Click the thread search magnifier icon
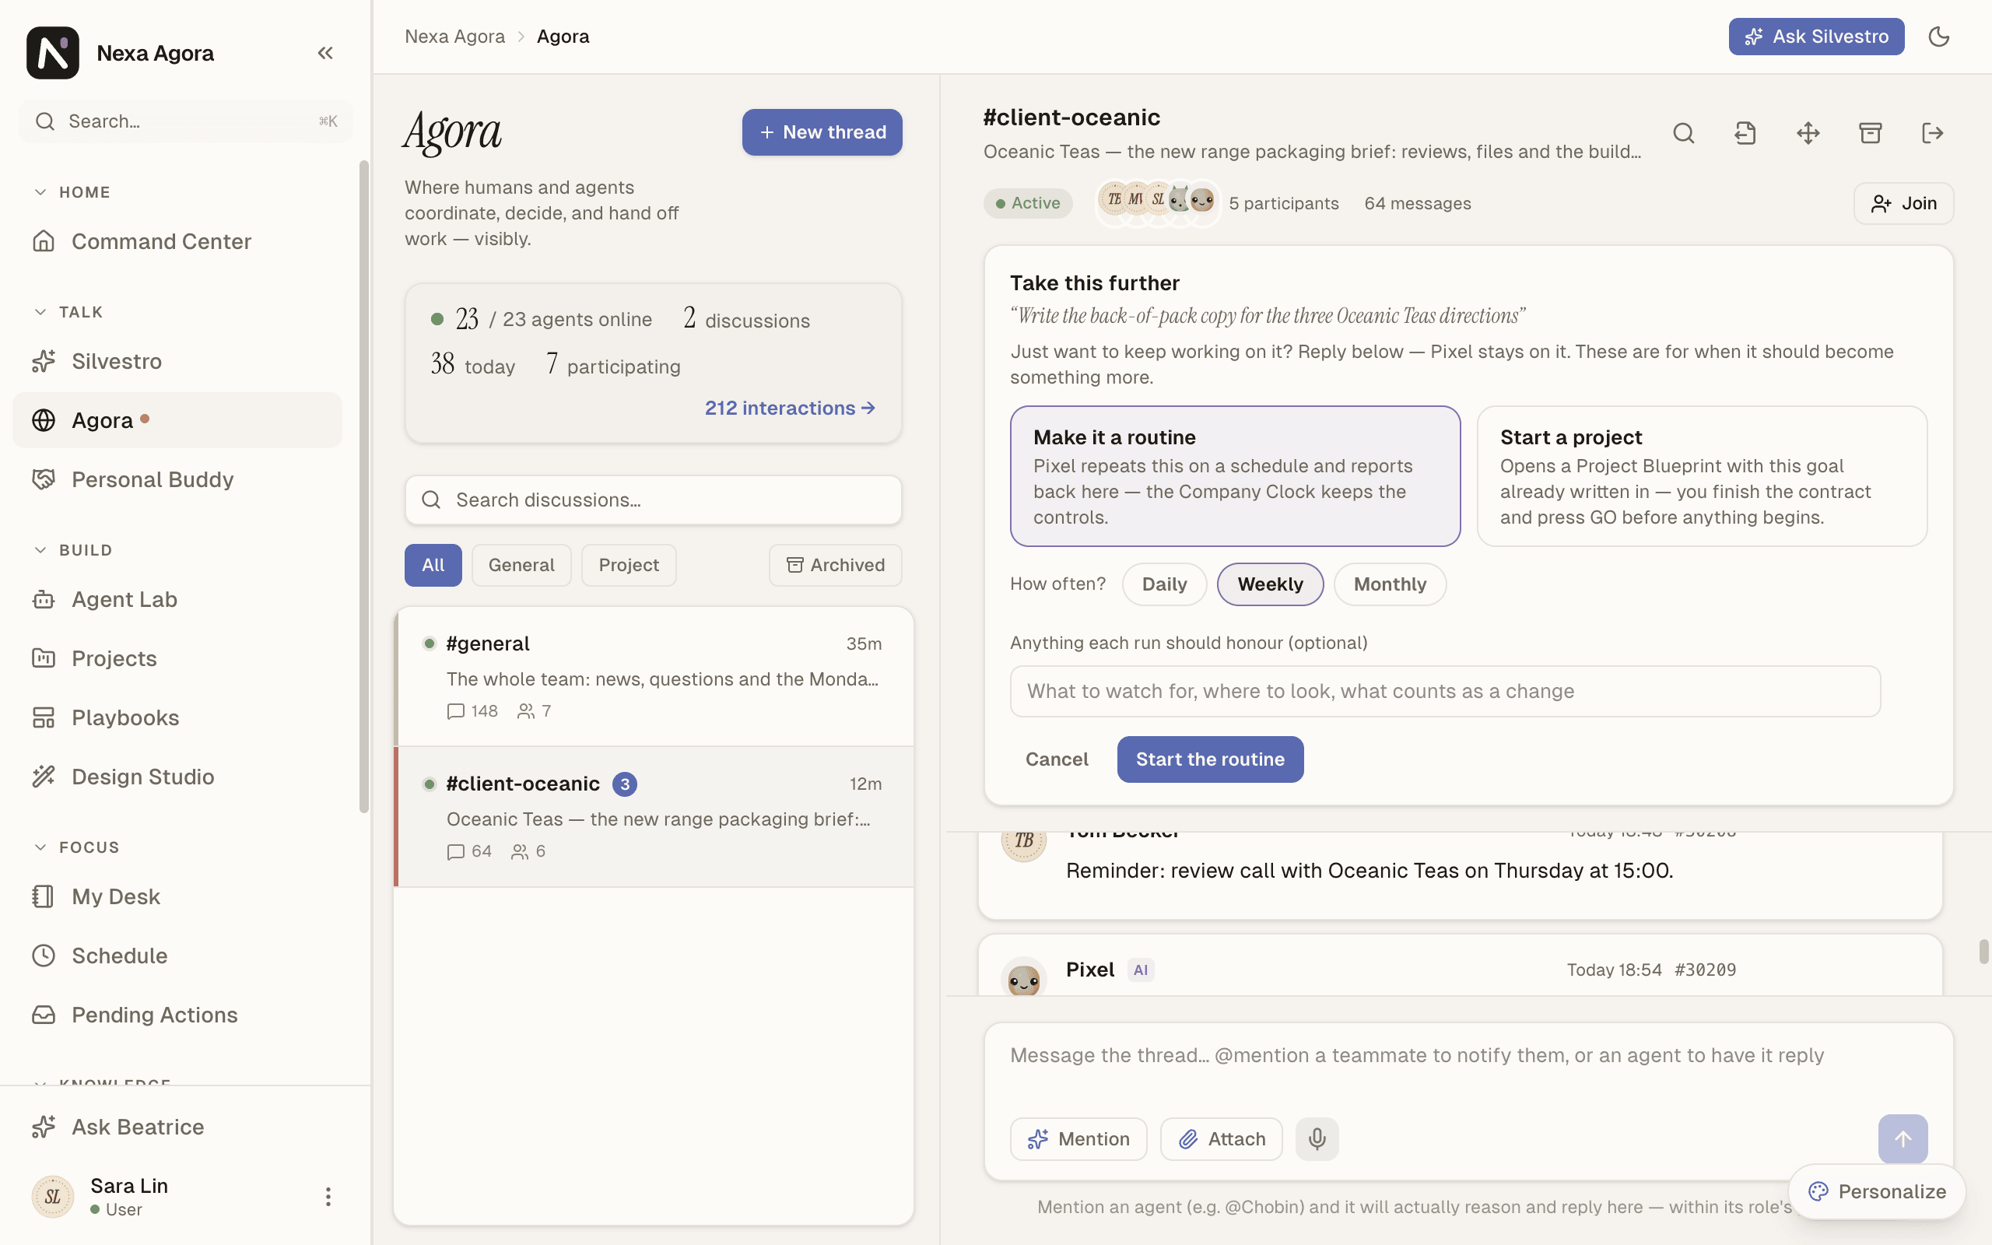Screen dimensions: 1992x1245 (x=1683, y=133)
